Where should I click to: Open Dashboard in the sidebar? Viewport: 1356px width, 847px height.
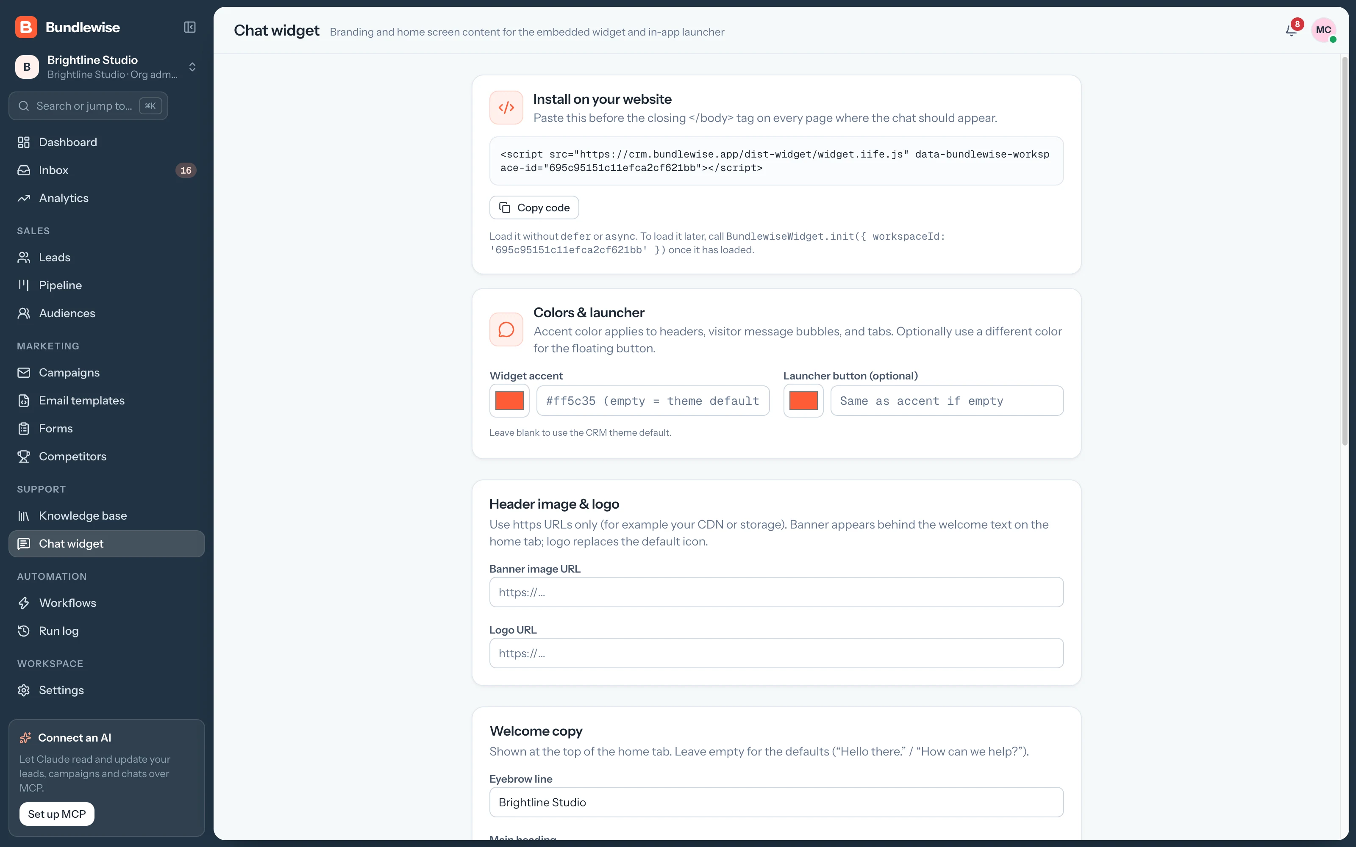coord(106,142)
